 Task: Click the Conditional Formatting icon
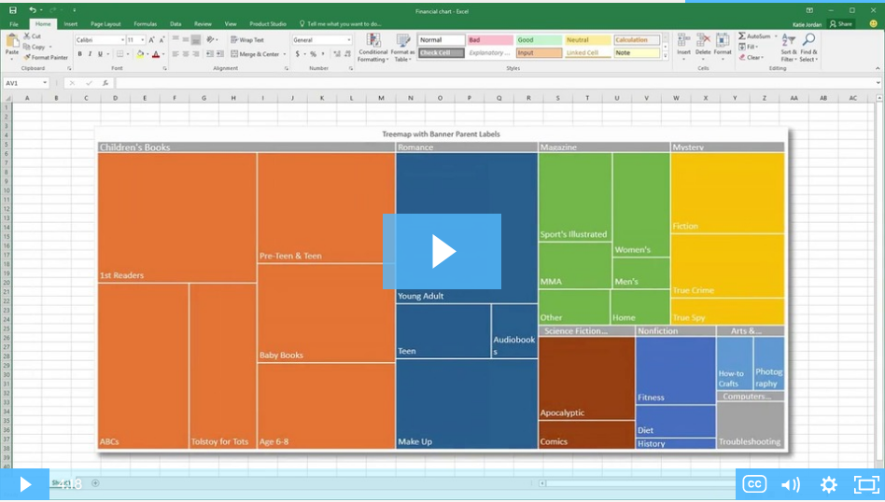point(373,42)
